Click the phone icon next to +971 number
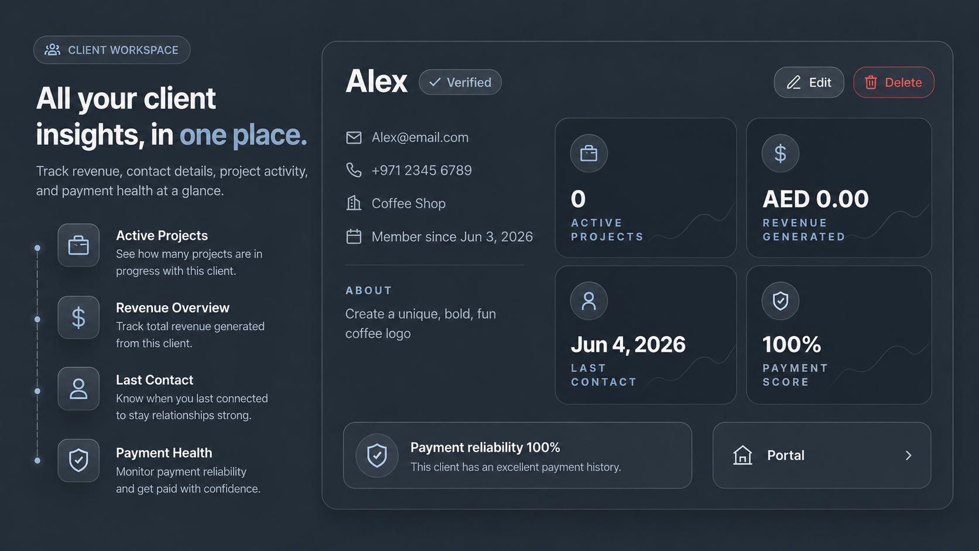979x551 pixels. (354, 170)
